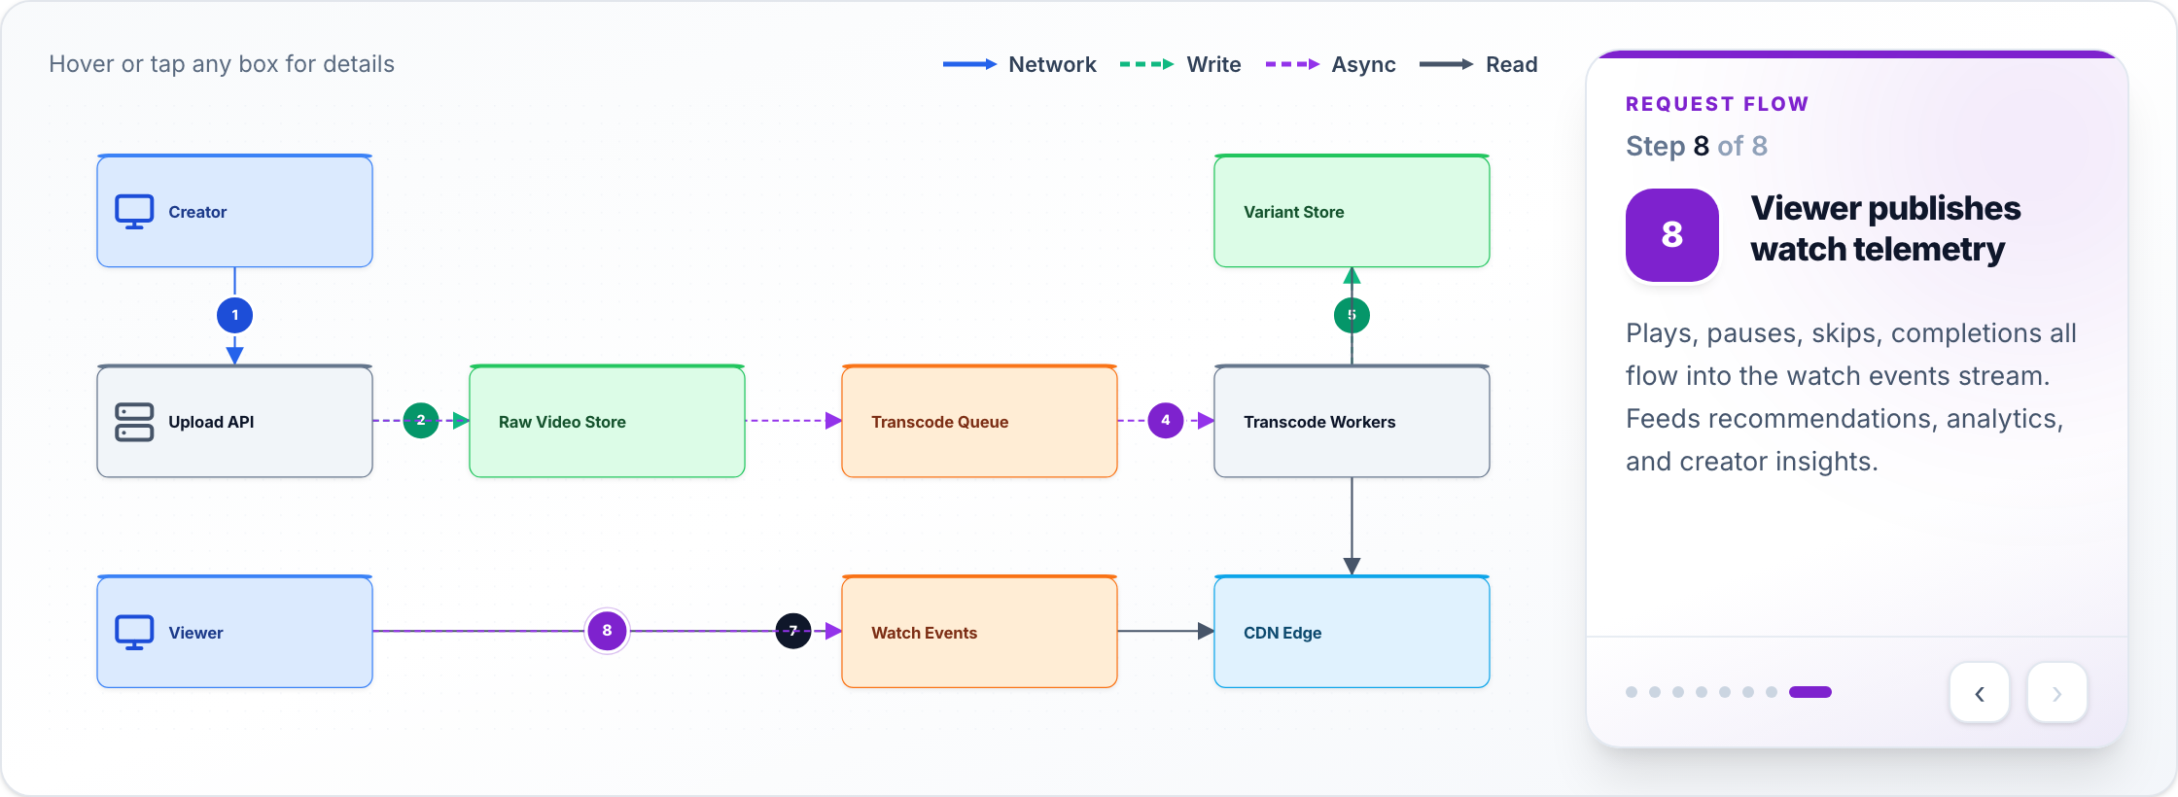The image size is (2178, 797).
Task: Open the Upload API box
Action: tap(234, 421)
